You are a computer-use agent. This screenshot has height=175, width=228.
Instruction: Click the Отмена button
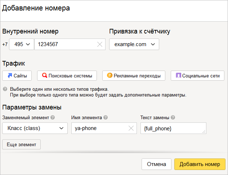pos(157,164)
